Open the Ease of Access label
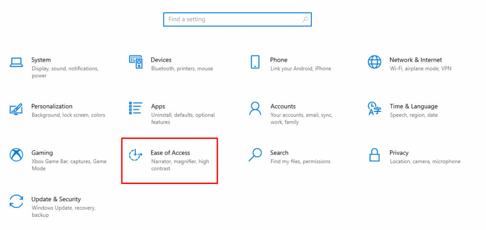This screenshot has width=486, height=230. pyautogui.click(x=170, y=153)
